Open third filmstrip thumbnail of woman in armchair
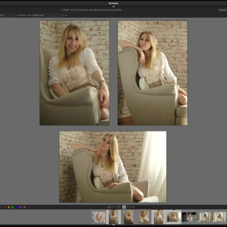The height and width of the screenshot is (227, 227). 129,217
